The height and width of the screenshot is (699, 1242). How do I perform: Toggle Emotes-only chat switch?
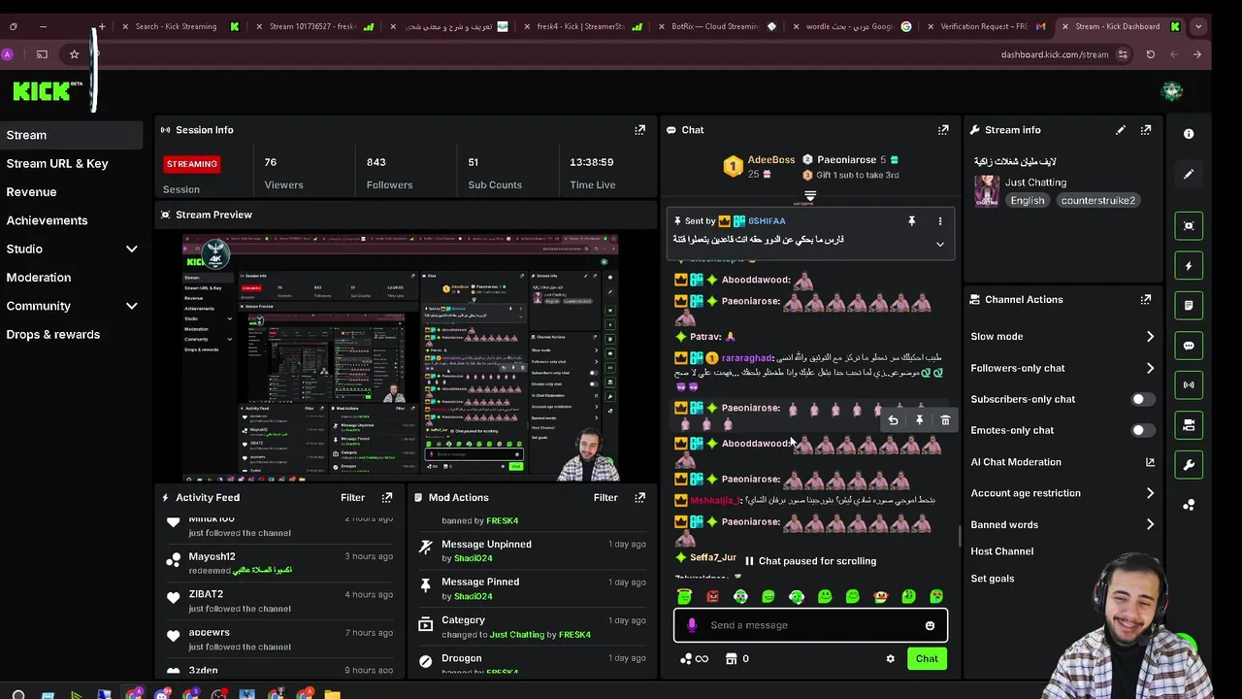pos(1142,430)
